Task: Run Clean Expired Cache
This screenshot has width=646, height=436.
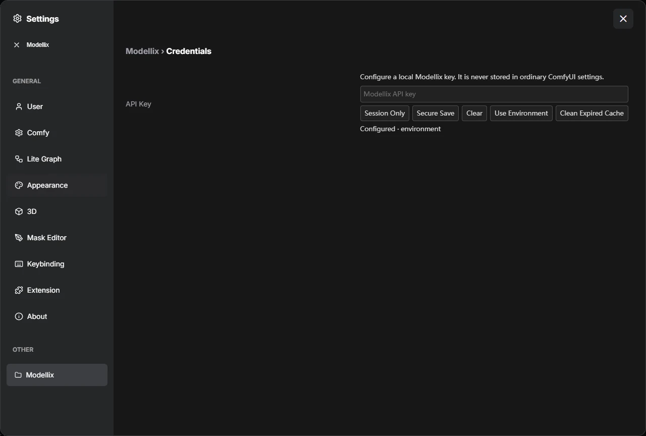Action: tap(592, 113)
